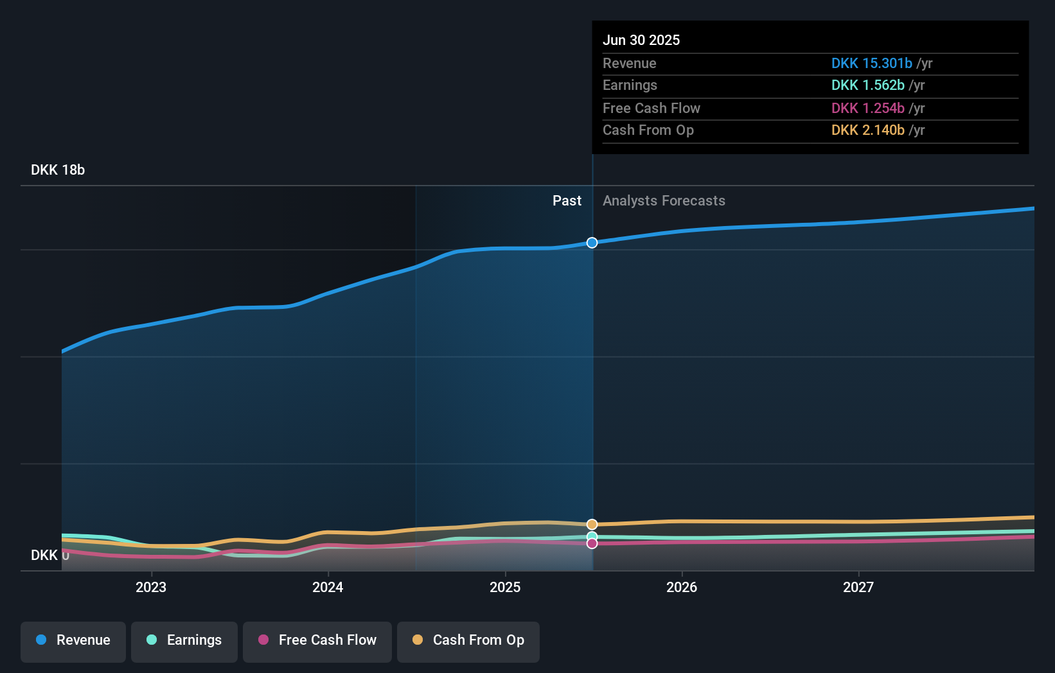Click the orange Cash From Op dot icon
The width and height of the screenshot is (1055, 673).
coord(418,640)
